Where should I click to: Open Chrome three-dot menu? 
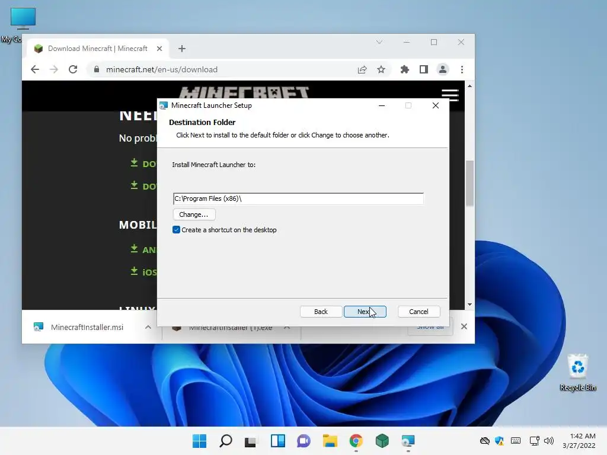click(x=462, y=70)
